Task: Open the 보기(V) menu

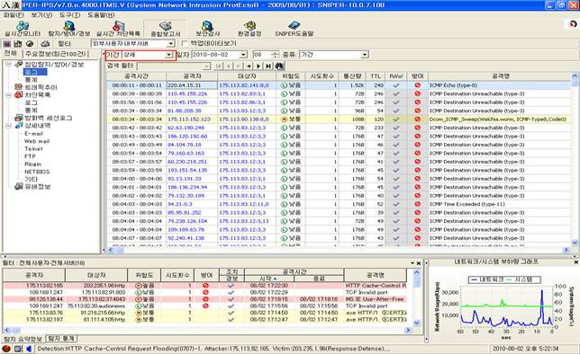Action: tap(41, 15)
